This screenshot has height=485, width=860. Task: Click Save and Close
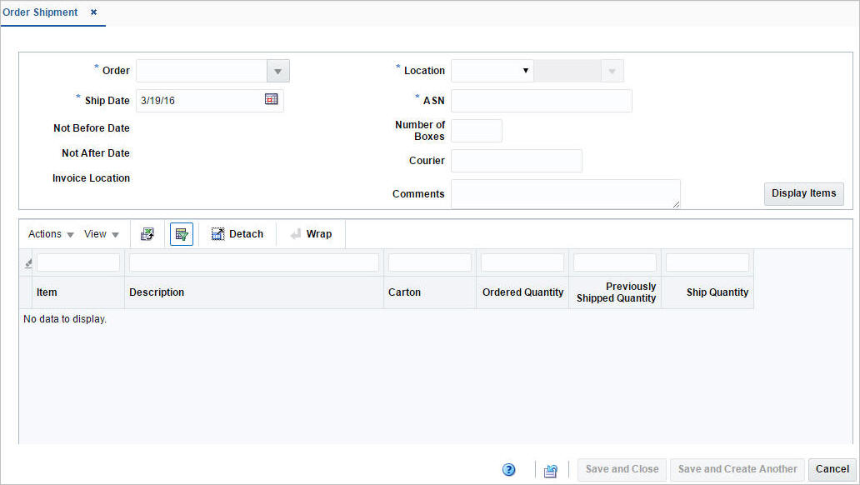tap(622, 469)
